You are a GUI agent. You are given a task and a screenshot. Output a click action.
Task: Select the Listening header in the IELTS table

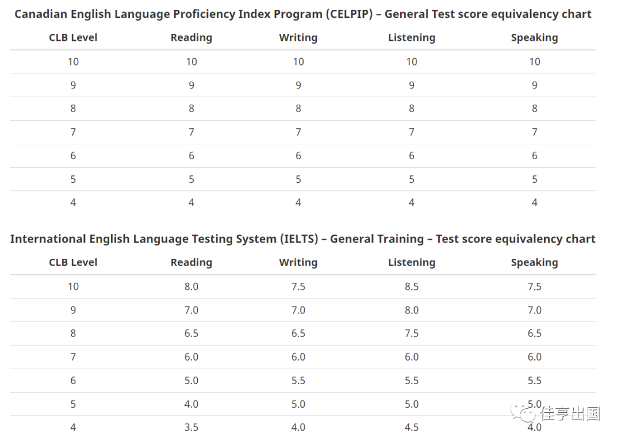[412, 262]
